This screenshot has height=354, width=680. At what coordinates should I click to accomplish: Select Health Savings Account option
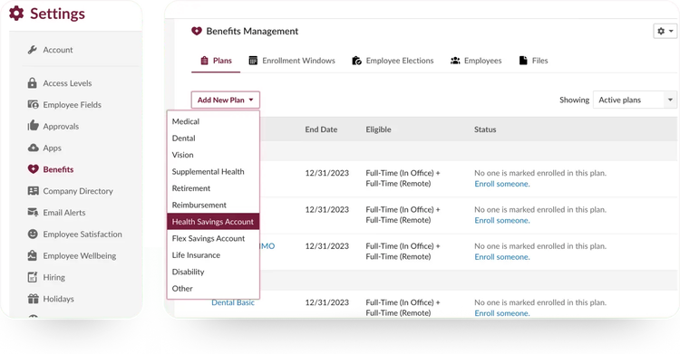(x=213, y=222)
